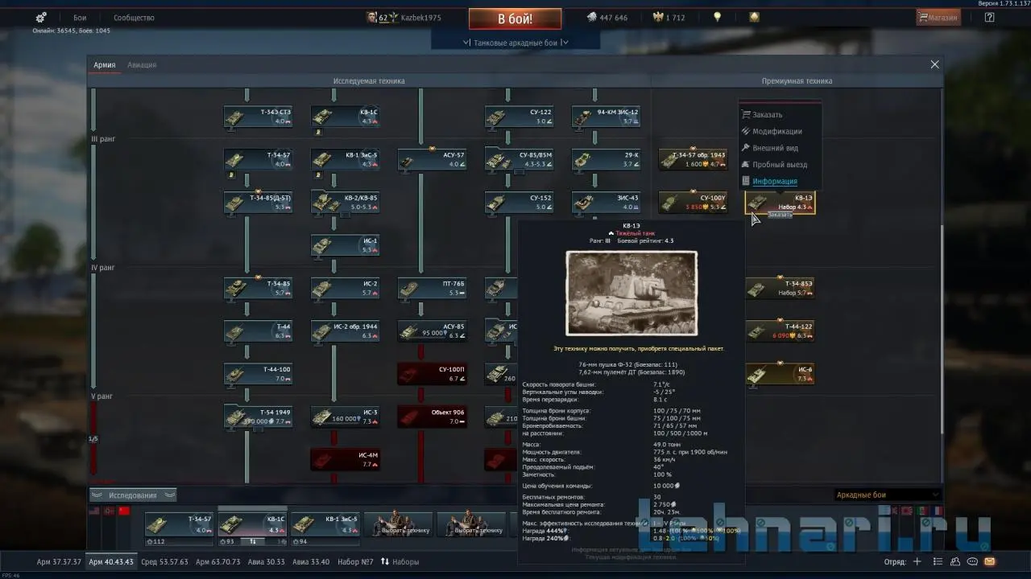The width and height of the screenshot is (1031, 579).
Task: Select the locked СУ-100П vehicle
Action: 432,373
